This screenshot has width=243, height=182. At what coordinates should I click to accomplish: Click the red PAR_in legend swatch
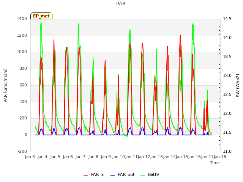(85, 175)
